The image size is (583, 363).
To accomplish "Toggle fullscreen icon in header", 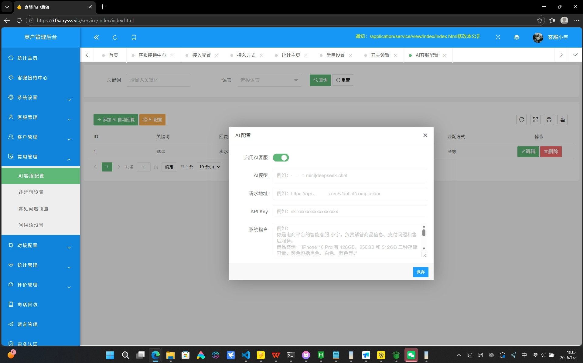I will click(498, 37).
